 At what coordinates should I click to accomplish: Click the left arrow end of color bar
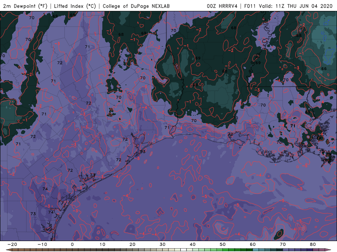click(x=8, y=250)
